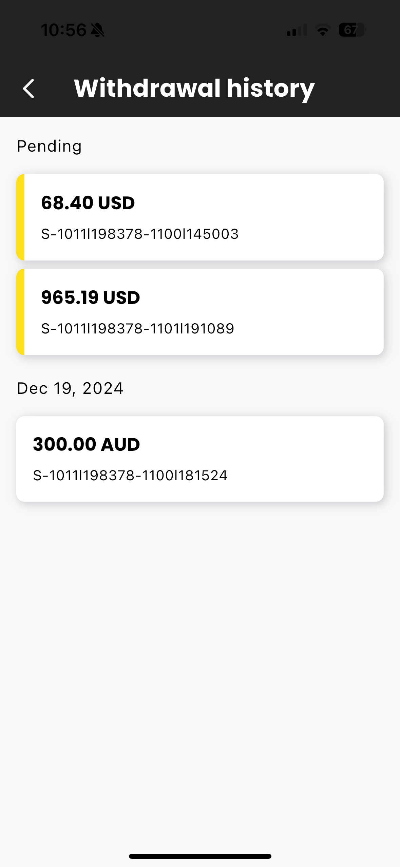Tap the back arrow icon

(28, 89)
